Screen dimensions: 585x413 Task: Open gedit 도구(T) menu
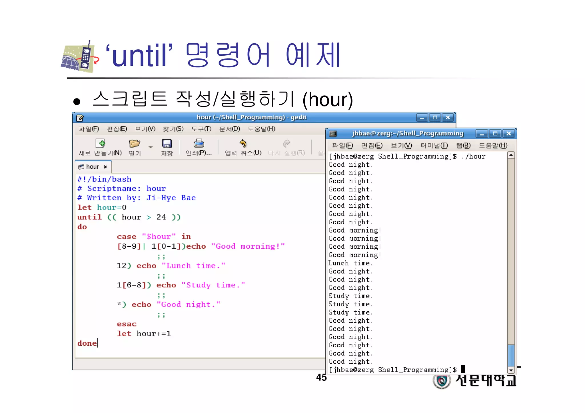click(201, 129)
